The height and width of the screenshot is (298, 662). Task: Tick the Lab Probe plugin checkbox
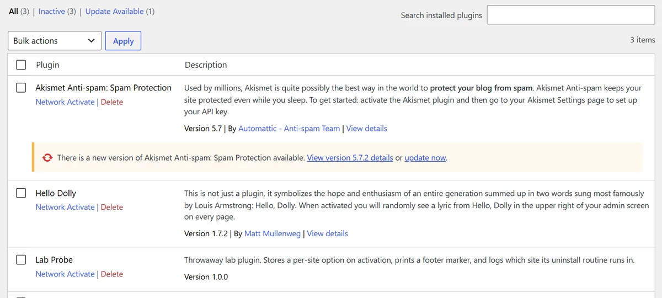21,260
